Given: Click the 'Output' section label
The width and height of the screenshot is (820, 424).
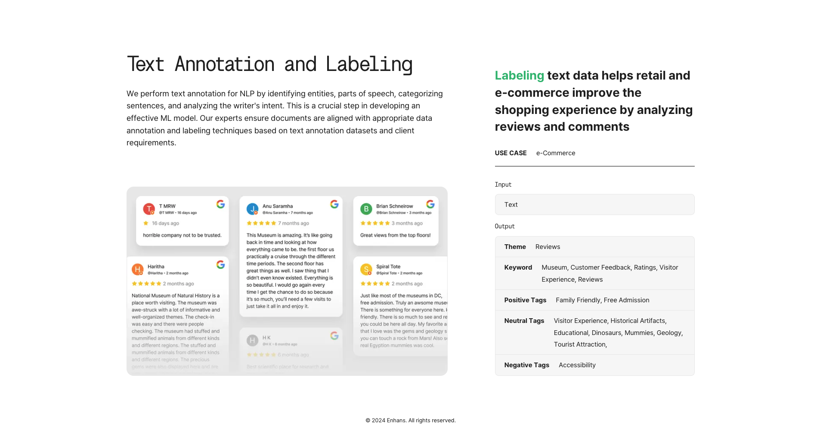Looking at the screenshot, I should point(505,226).
